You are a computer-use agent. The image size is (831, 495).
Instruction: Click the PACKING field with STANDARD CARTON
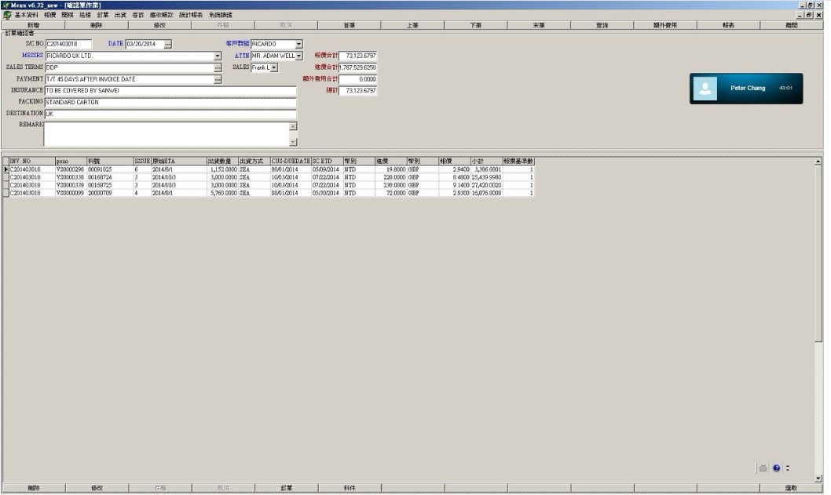[x=170, y=102]
